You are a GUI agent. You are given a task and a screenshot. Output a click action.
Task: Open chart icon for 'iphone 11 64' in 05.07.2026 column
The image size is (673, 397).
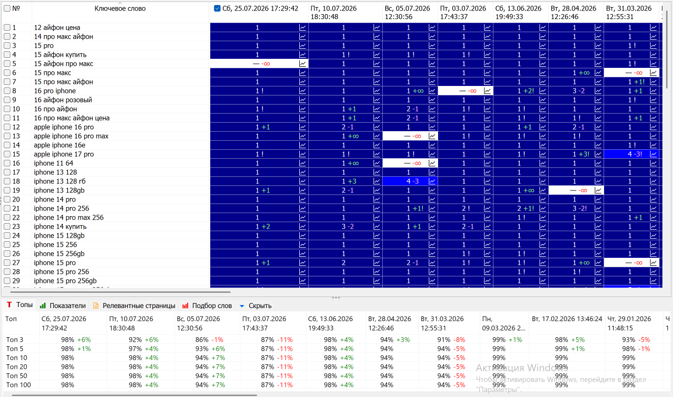[432, 163]
